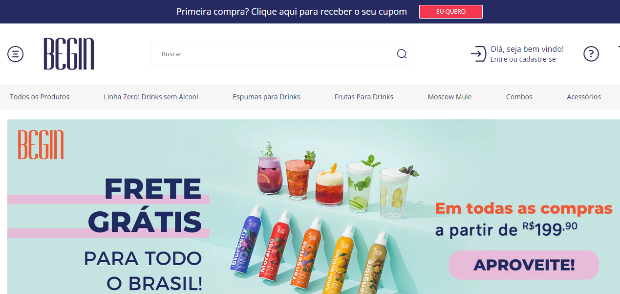
Task: Select Frutas Para Drinks category
Action: pyautogui.click(x=364, y=97)
